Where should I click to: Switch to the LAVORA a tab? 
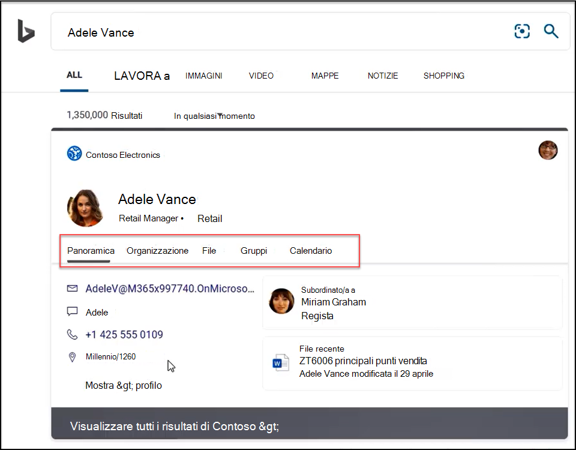pyautogui.click(x=142, y=76)
